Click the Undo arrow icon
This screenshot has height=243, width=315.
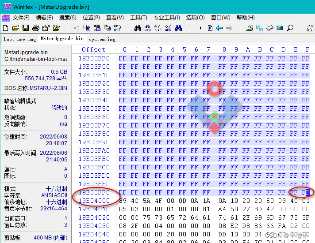tap(77, 28)
